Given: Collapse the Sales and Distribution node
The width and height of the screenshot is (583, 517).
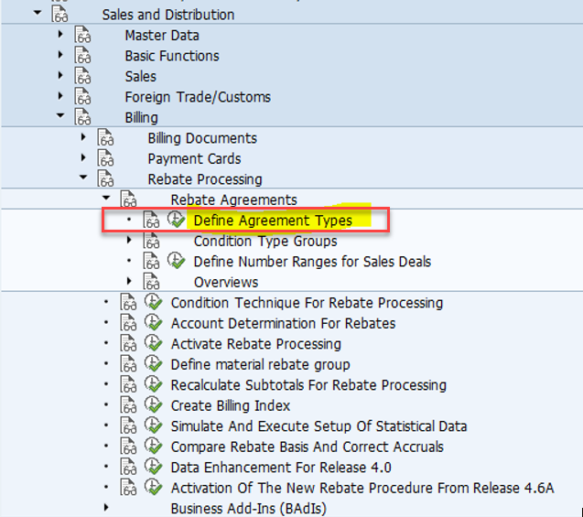Looking at the screenshot, I should click(38, 13).
